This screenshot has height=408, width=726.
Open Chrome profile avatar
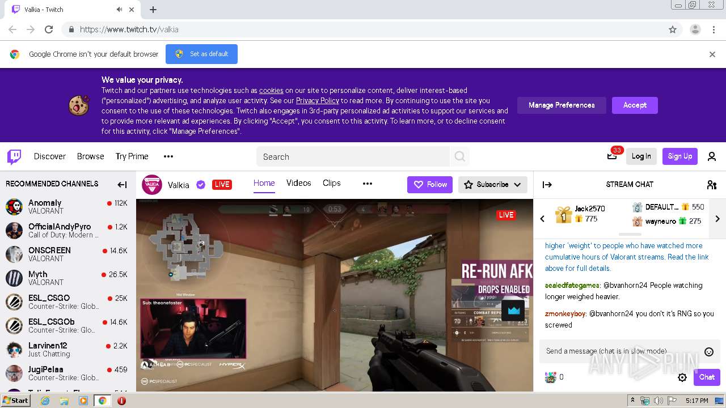695,29
